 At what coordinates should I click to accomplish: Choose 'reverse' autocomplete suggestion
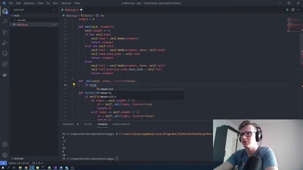click(140, 93)
